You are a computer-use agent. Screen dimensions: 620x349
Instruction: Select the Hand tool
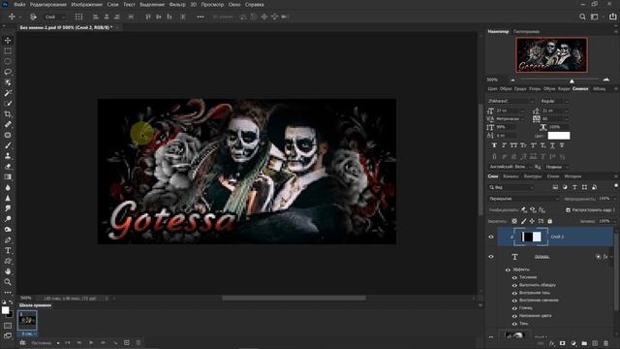click(x=8, y=271)
